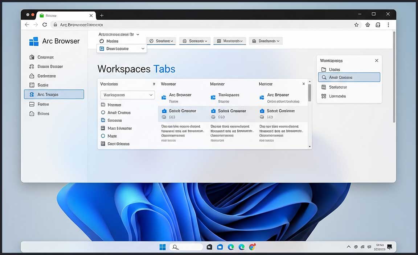Open a new tab with the plus button
This screenshot has width=418, height=255.
click(x=102, y=16)
